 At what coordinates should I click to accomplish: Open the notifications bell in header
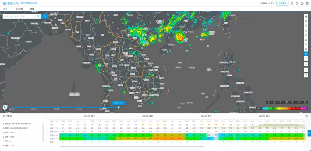coord(292,3)
